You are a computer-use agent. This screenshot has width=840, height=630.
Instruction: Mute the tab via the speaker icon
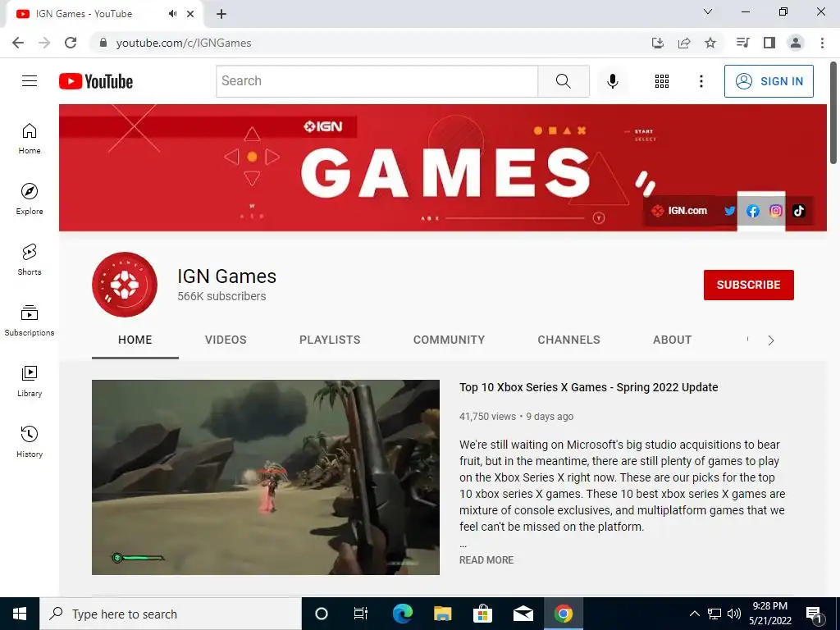pyautogui.click(x=172, y=14)
